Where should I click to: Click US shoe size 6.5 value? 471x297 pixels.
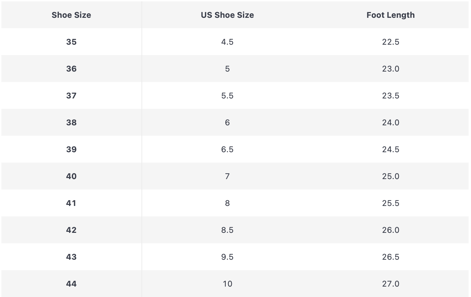[x=227, y=150]
